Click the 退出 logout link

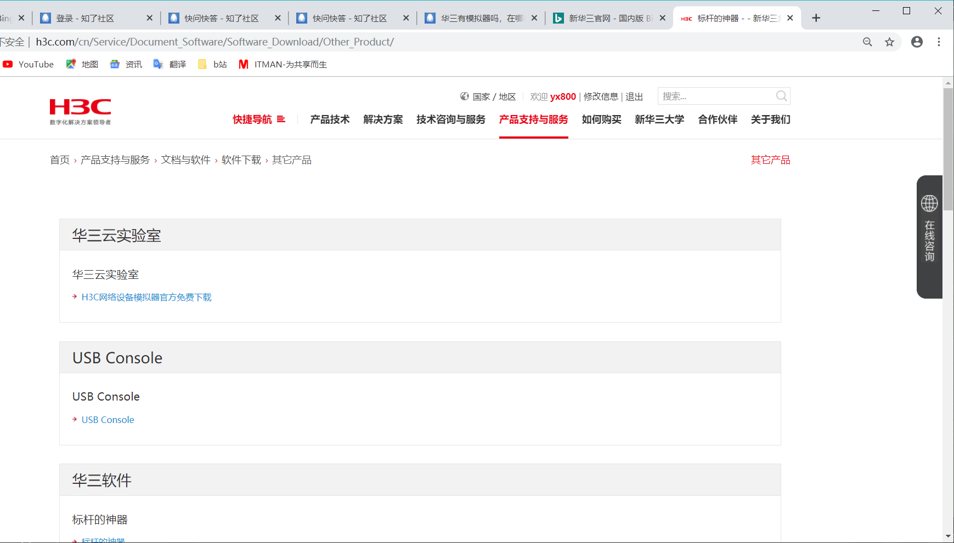[x=634, y=96]
